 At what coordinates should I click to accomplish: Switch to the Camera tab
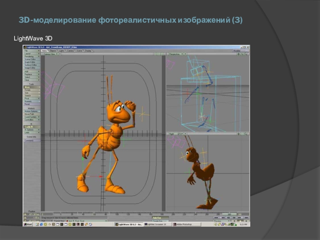click(x=70, y=51)
